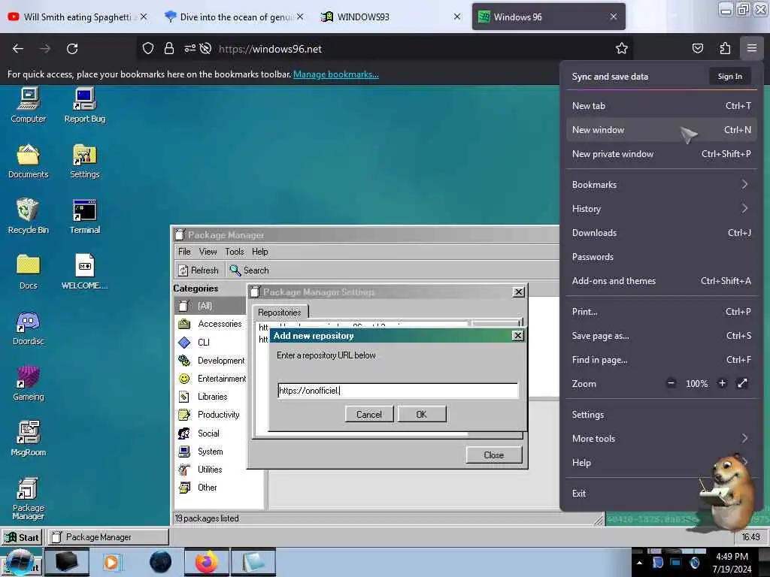Expand the More tools submenu
This screenshot has width=770, height=577.
tap(661, 439)
